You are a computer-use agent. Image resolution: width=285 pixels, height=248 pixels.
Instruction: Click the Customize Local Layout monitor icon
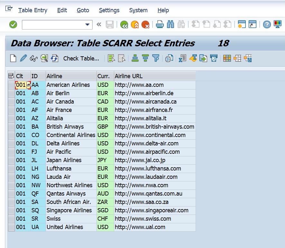278,24
